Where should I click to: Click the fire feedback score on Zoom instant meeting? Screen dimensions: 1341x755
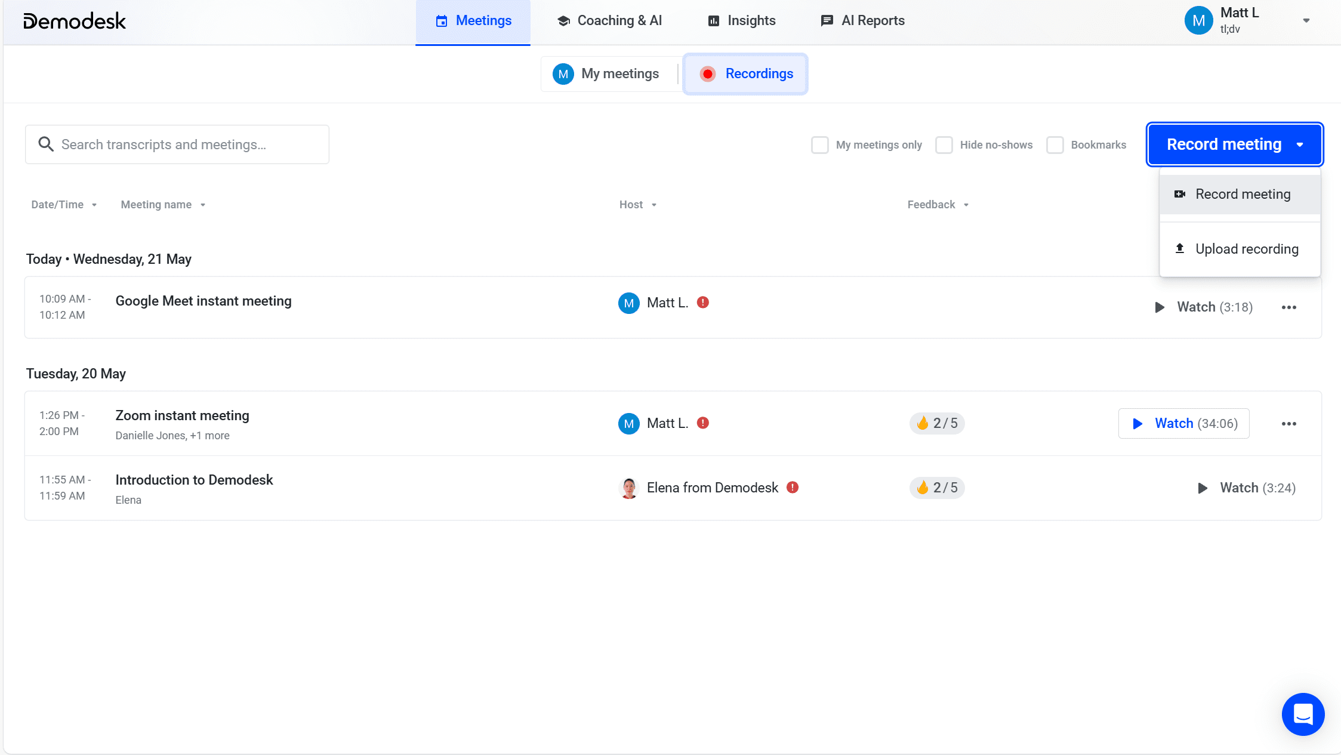[x=937, y=423]
